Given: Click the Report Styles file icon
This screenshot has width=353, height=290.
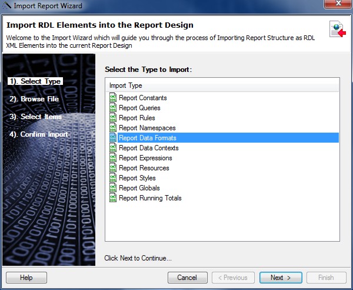Looking at the screenshot, I should [113, 178].
